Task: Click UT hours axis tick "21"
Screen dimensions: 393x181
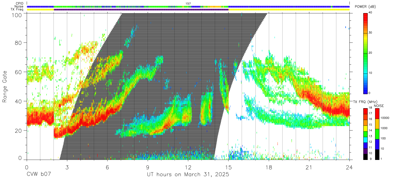Action: [x=309, y=167]
